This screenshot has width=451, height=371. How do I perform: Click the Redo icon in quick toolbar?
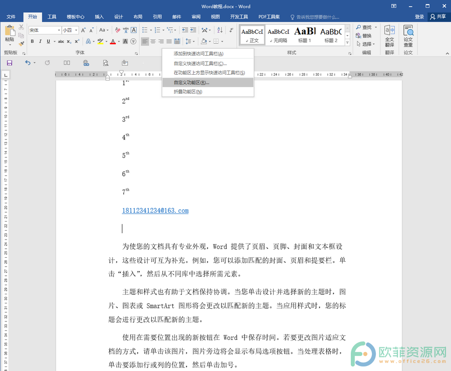point(48,63)
